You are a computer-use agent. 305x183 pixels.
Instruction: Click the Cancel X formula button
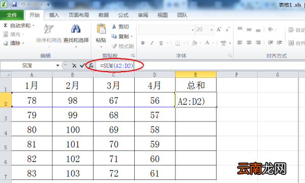tap(74, 66)
